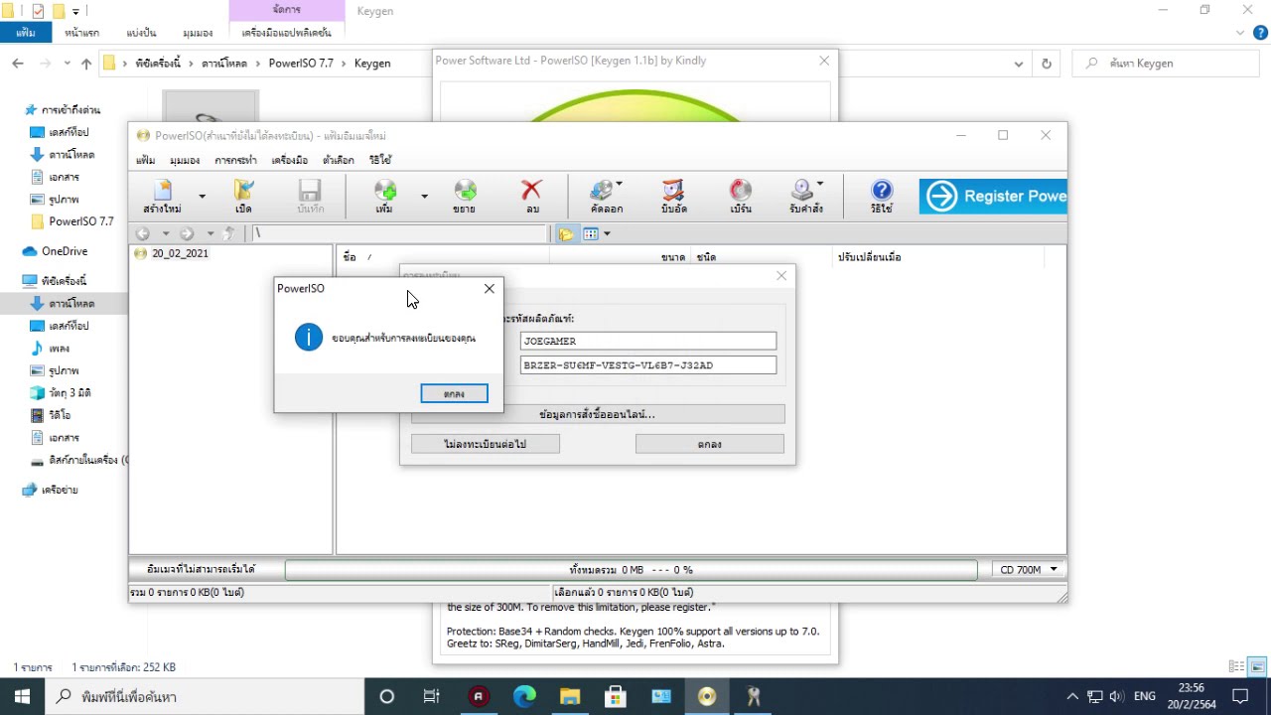1271x715 pixels.
Task: Open Microsoft Edge from taskbar
Action: [x=524, y=696]
